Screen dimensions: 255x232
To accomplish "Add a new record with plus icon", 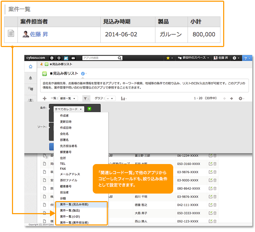I will pos(44,98).
